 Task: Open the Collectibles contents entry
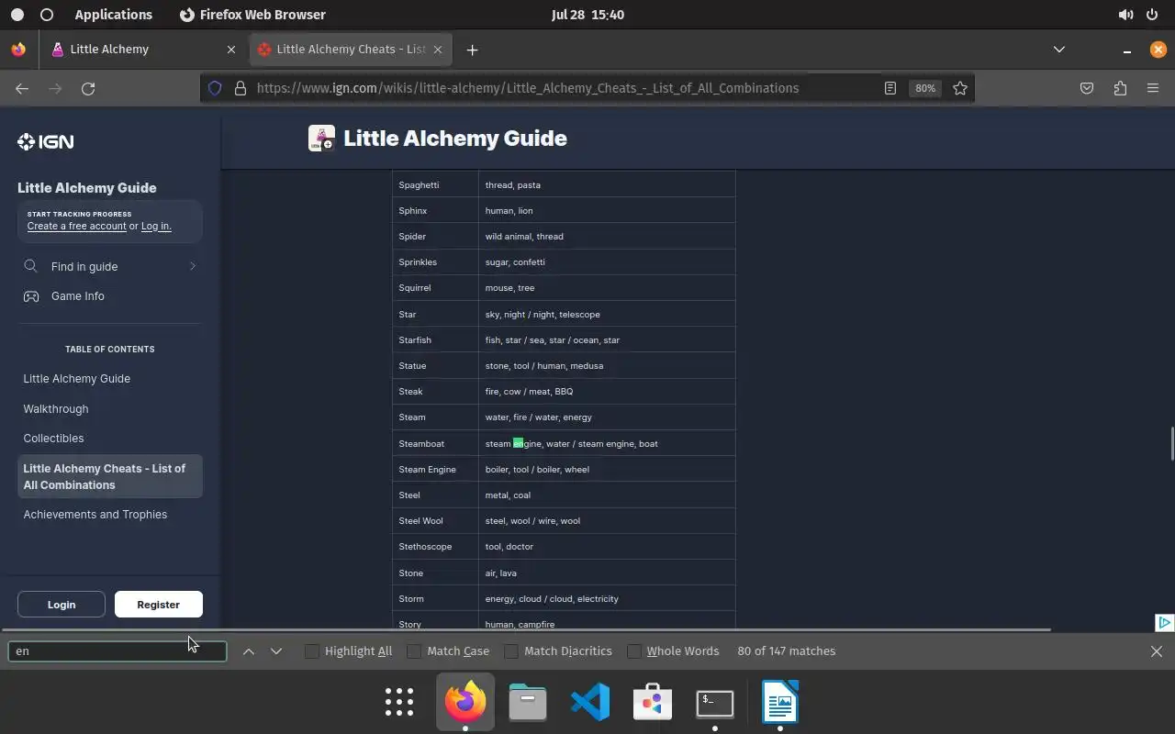pyautogui.click(x=53, y=439)
